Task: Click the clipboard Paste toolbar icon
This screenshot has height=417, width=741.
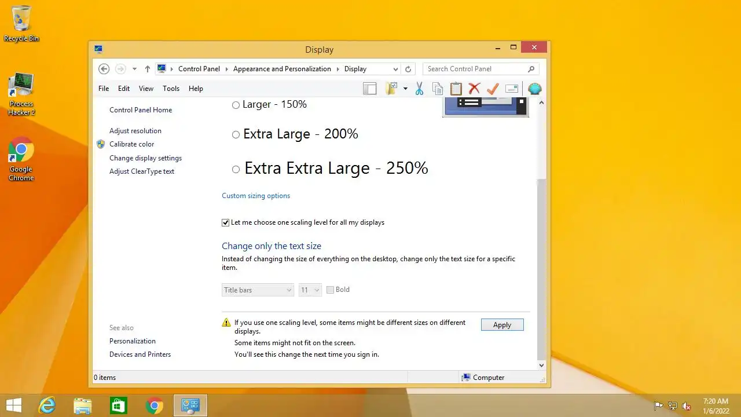Action: pos(456,89)
